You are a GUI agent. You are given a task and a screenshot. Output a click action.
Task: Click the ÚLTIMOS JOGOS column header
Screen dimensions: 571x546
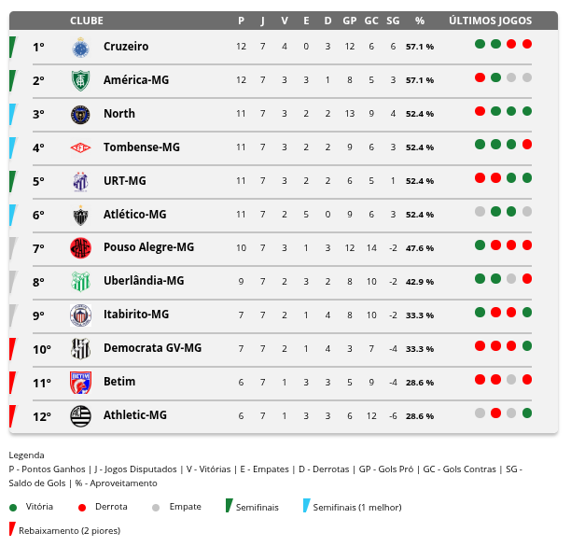[490, 21]
